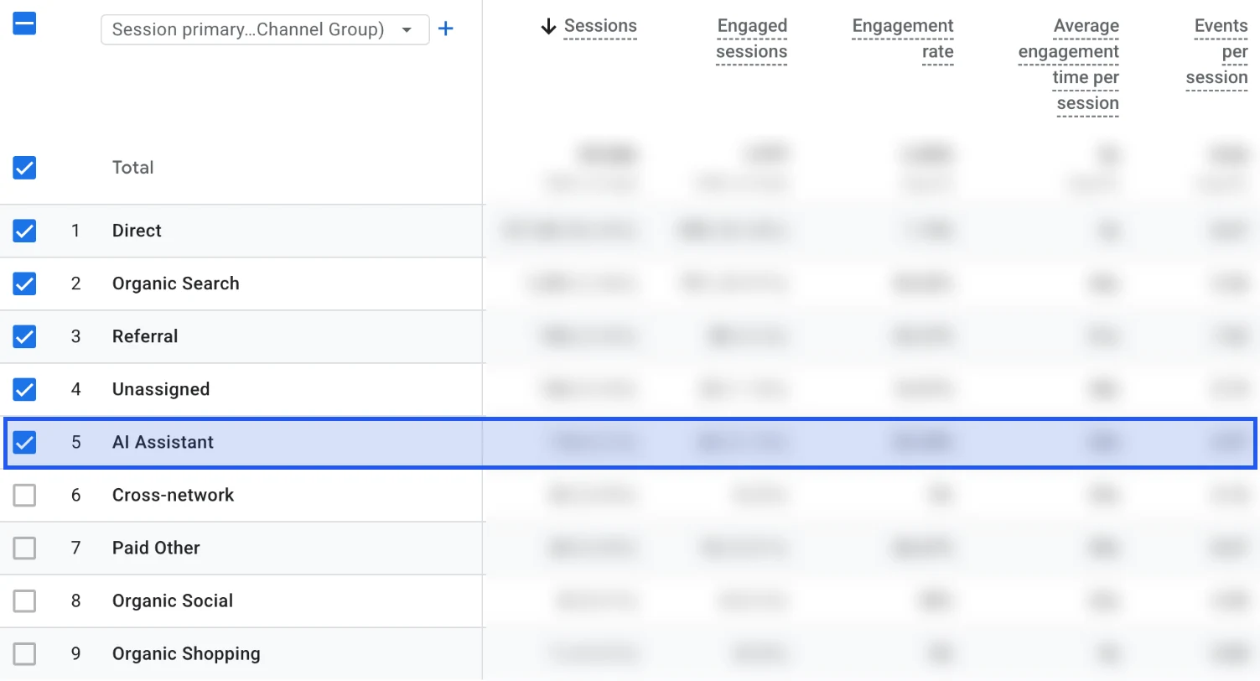Click the Unassigned channel name
The width and height of the screenshot is (1260, 681).
(161, 389)
